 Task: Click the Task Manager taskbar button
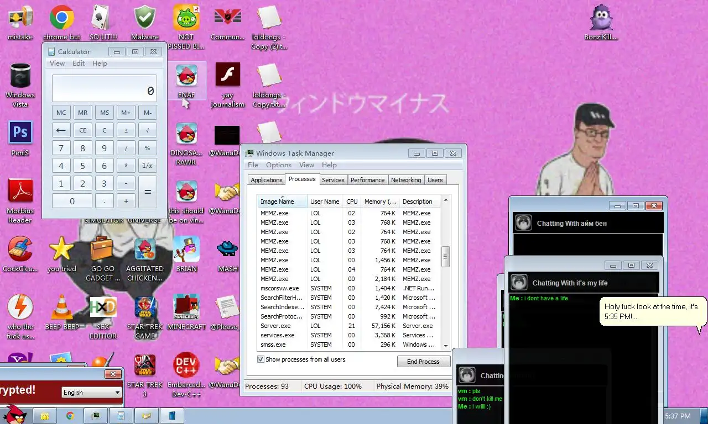[x=96, y=416]
